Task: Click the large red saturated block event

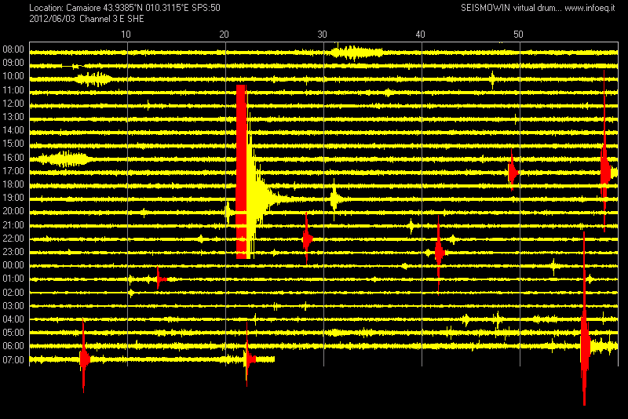Action: pyautogui.click(x=241, y=171)
